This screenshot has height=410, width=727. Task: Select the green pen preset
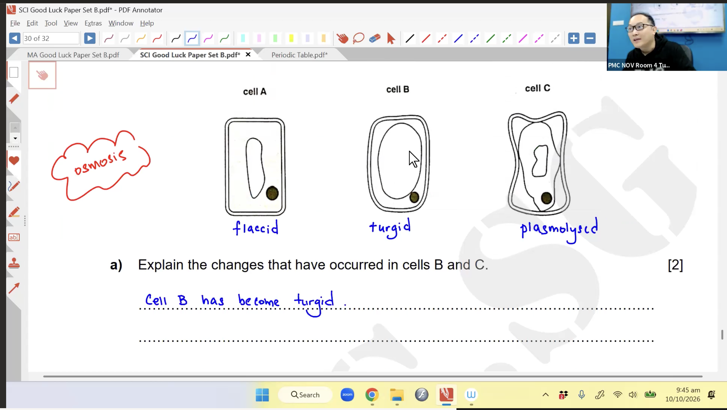[x=225, y=38]
